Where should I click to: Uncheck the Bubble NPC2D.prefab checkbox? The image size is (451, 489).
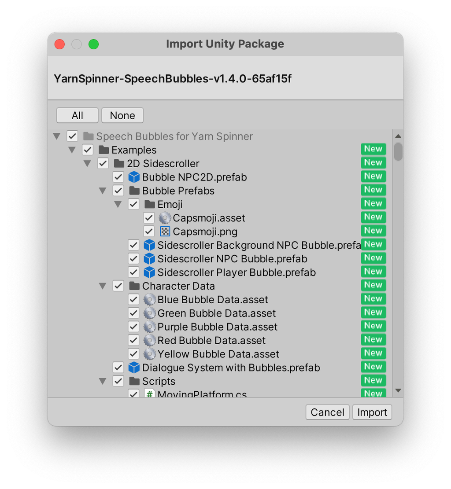(118, 177)
